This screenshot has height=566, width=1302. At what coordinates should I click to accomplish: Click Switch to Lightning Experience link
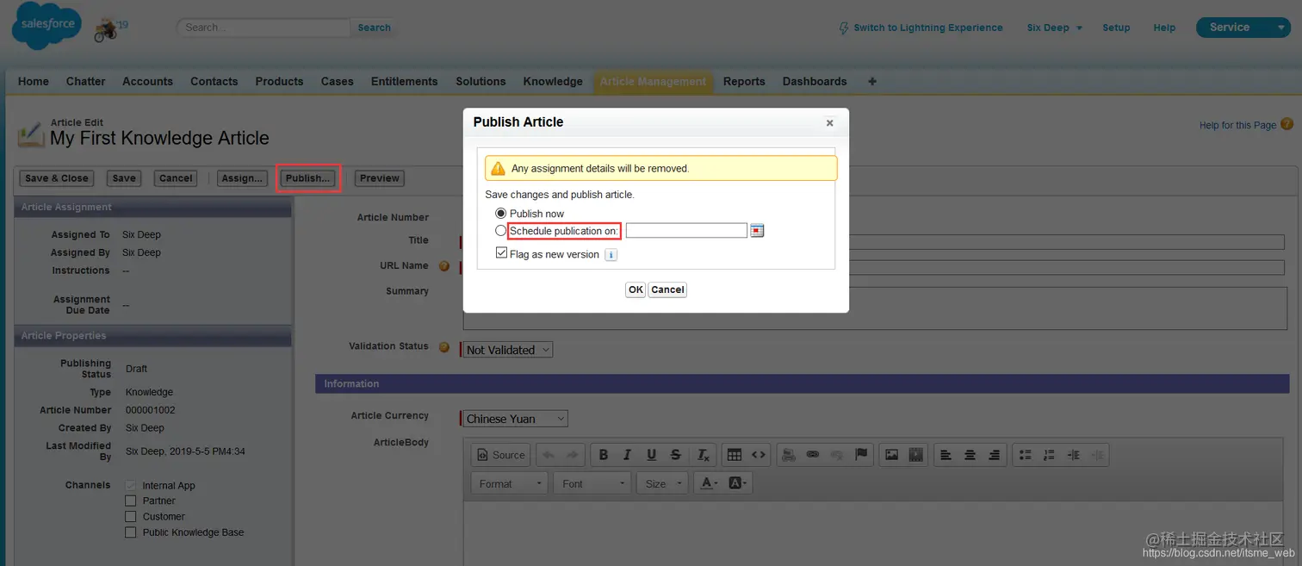(921, 28)
